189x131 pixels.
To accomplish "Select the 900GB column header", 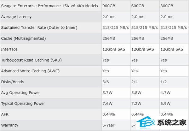I will (x=109, y=6).
